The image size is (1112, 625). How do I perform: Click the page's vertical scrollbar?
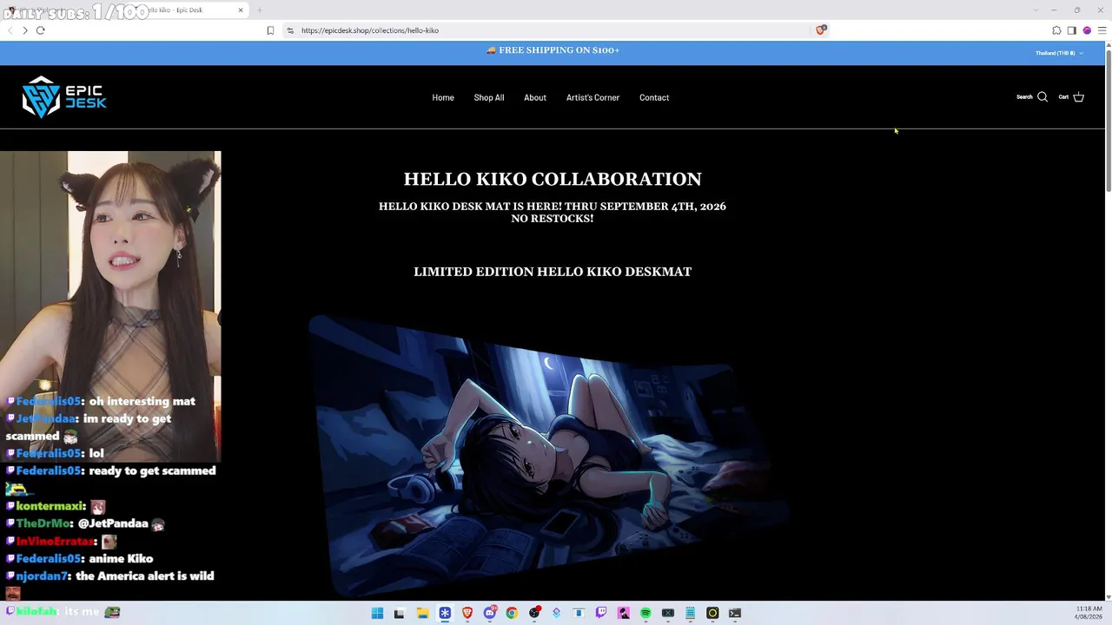[1108, 122]
